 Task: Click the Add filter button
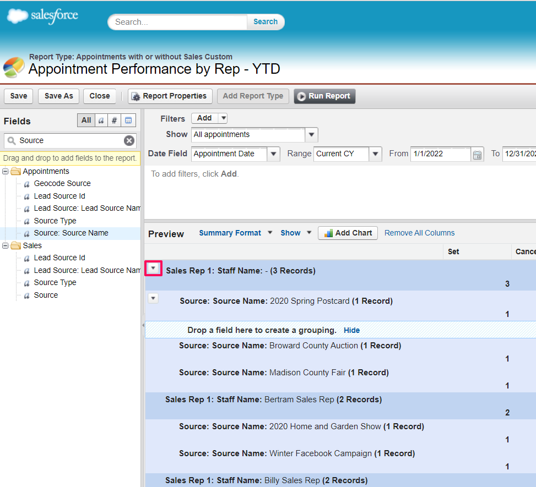click(x=205, y=118)
